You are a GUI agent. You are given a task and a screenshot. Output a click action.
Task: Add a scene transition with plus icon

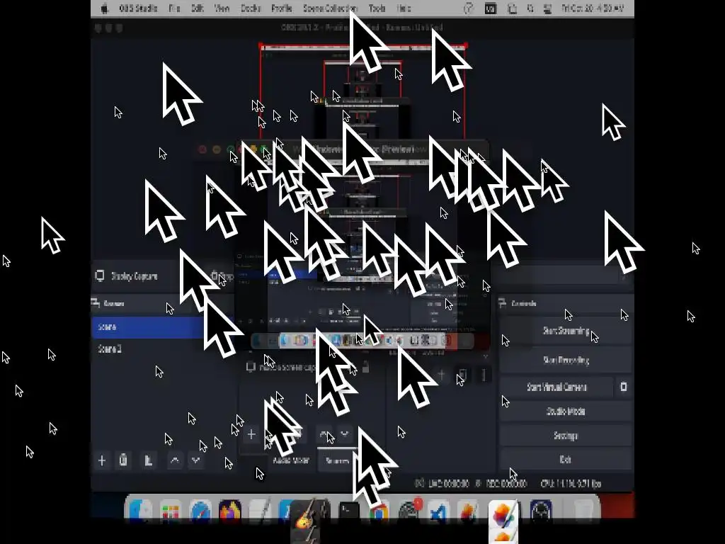(442, 375)
